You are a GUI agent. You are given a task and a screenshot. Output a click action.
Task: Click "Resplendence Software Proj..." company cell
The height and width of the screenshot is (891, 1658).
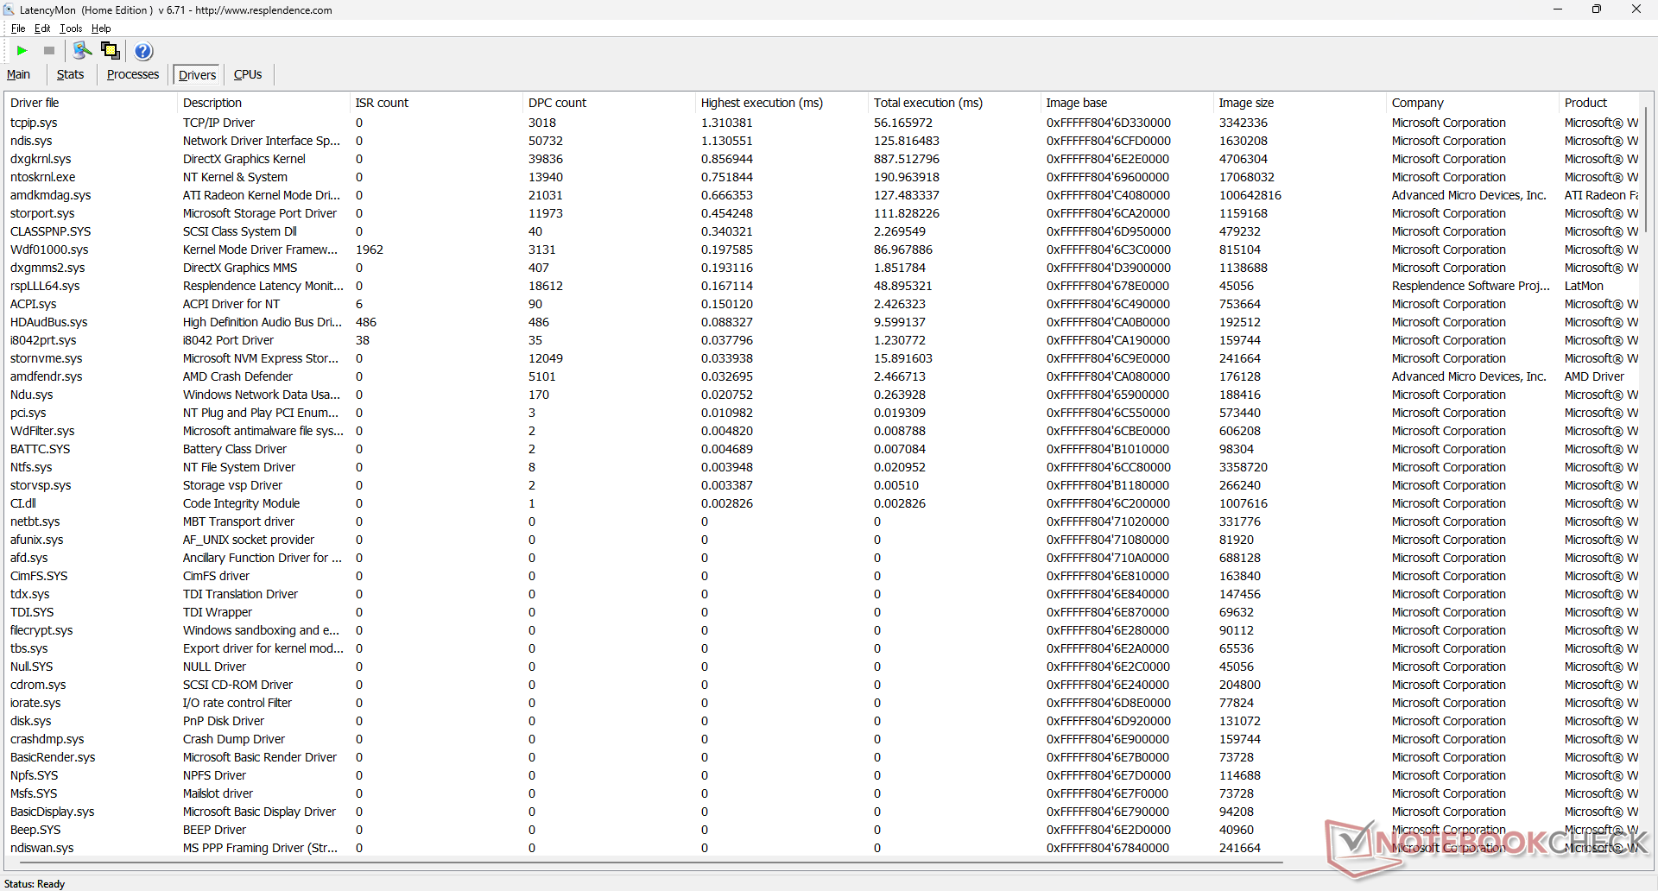(x=1471, y=286)
